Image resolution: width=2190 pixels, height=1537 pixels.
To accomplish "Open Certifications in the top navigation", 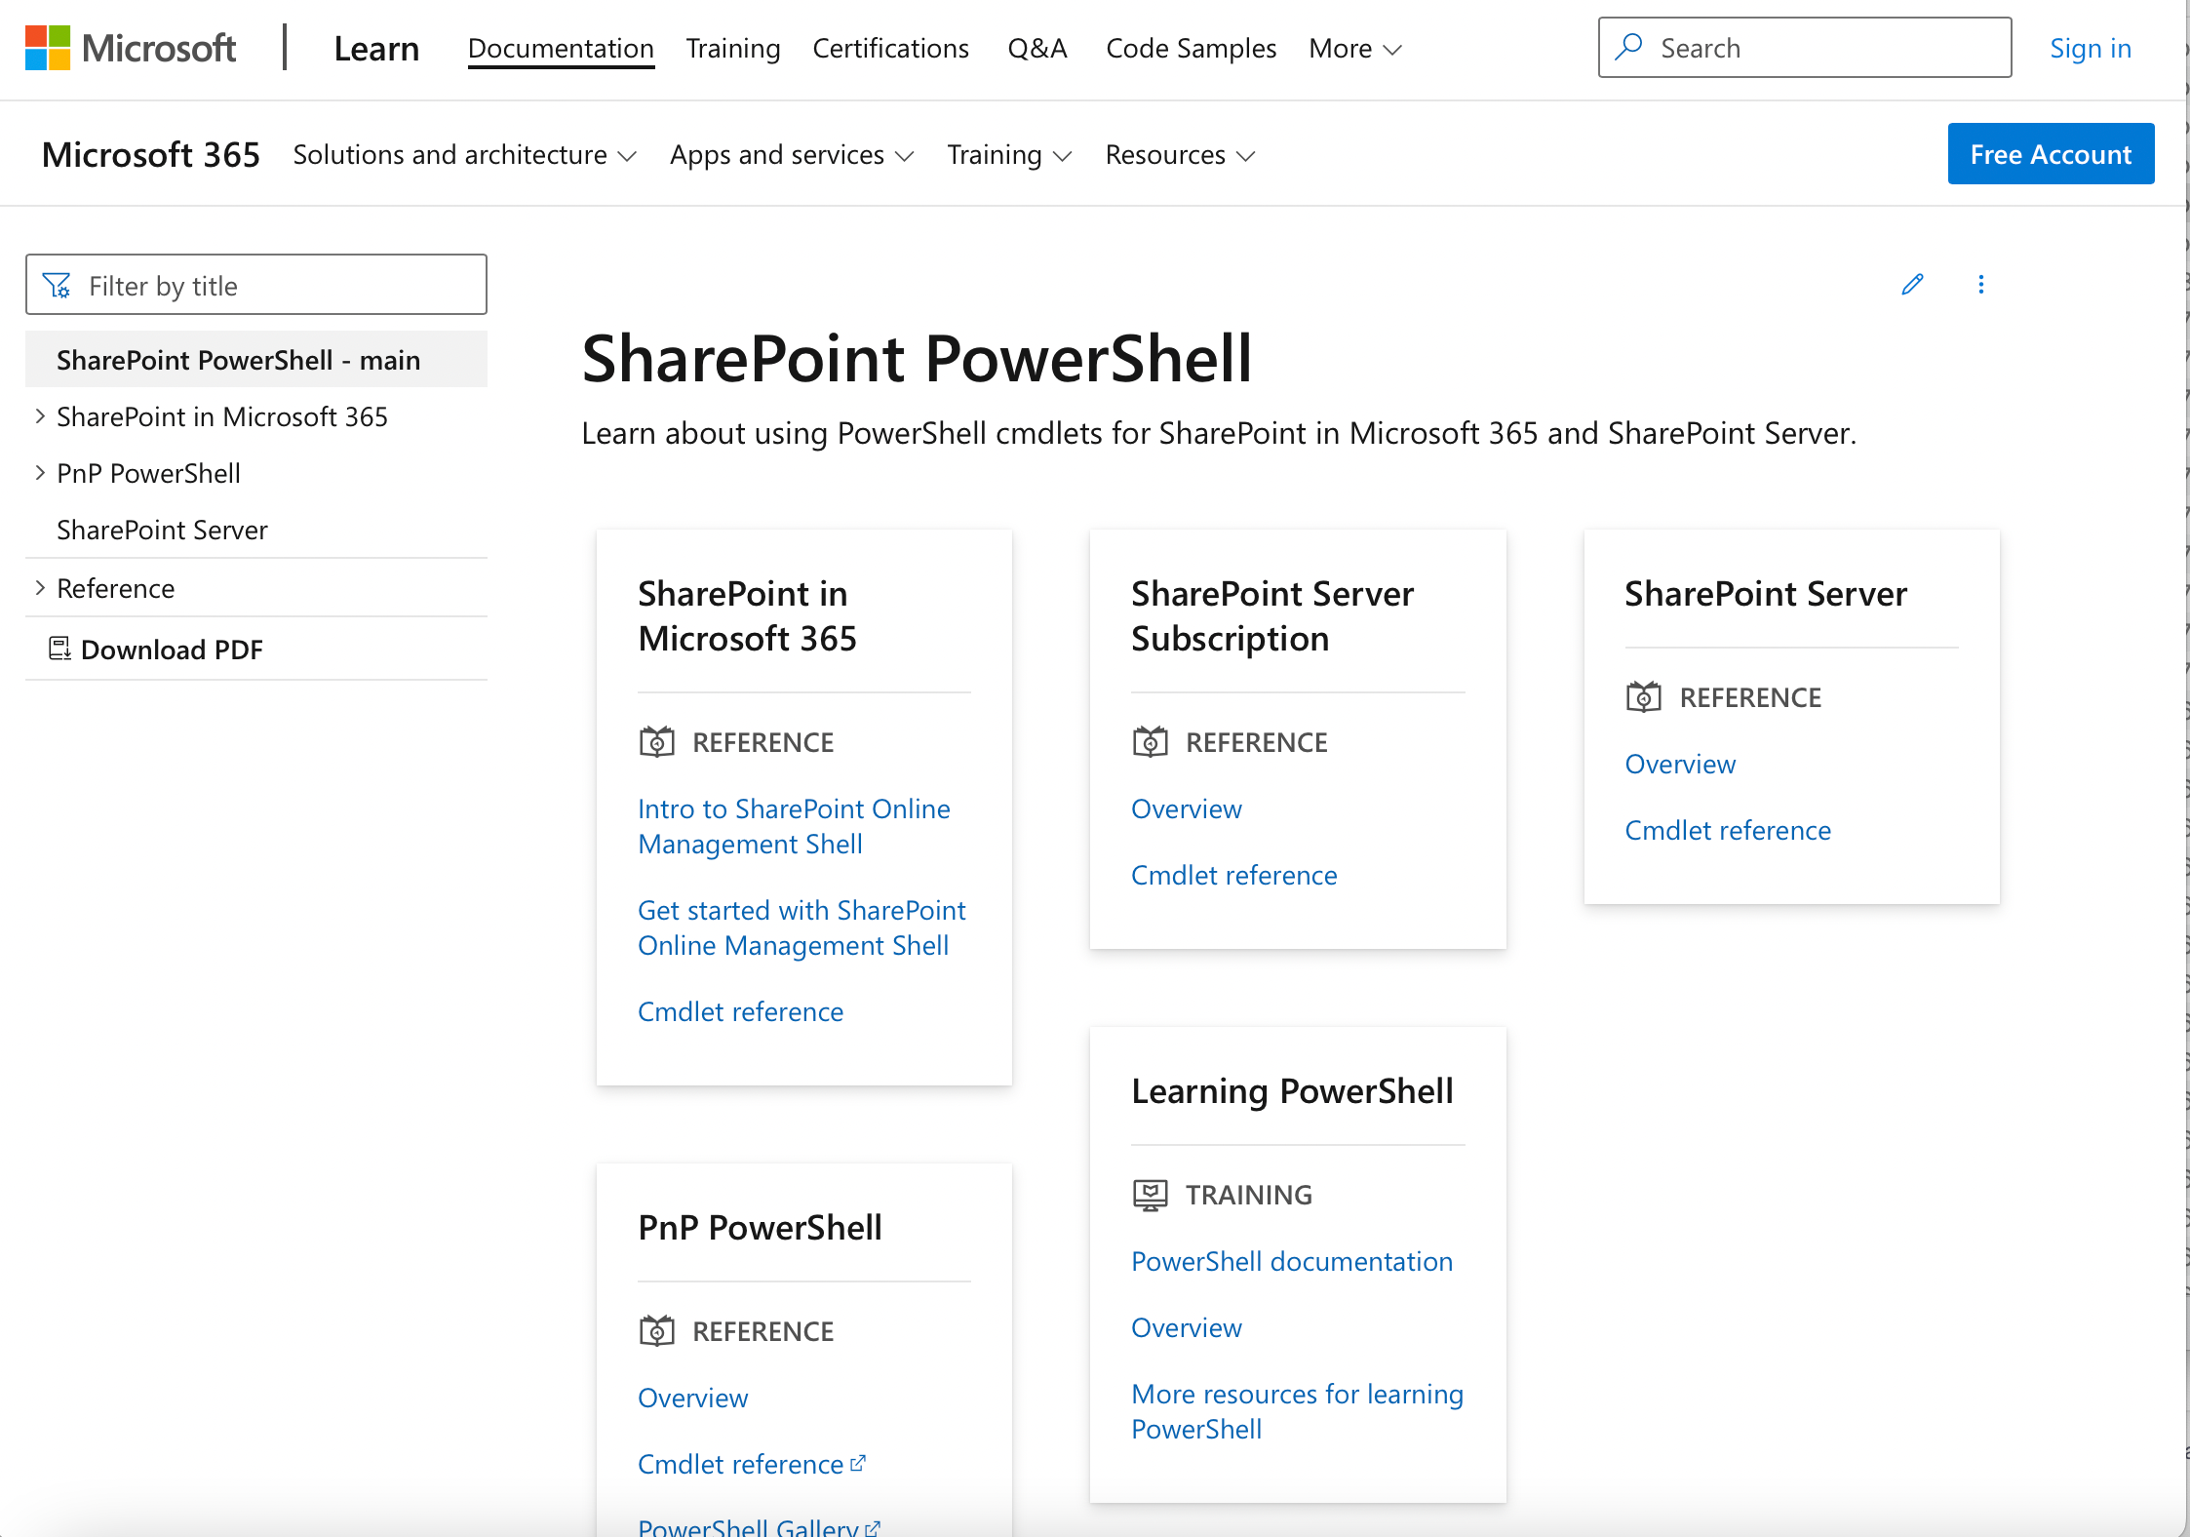I will tap(890, 49).
